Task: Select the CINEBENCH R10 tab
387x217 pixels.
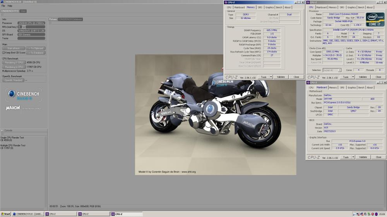Action: point(10,11)
